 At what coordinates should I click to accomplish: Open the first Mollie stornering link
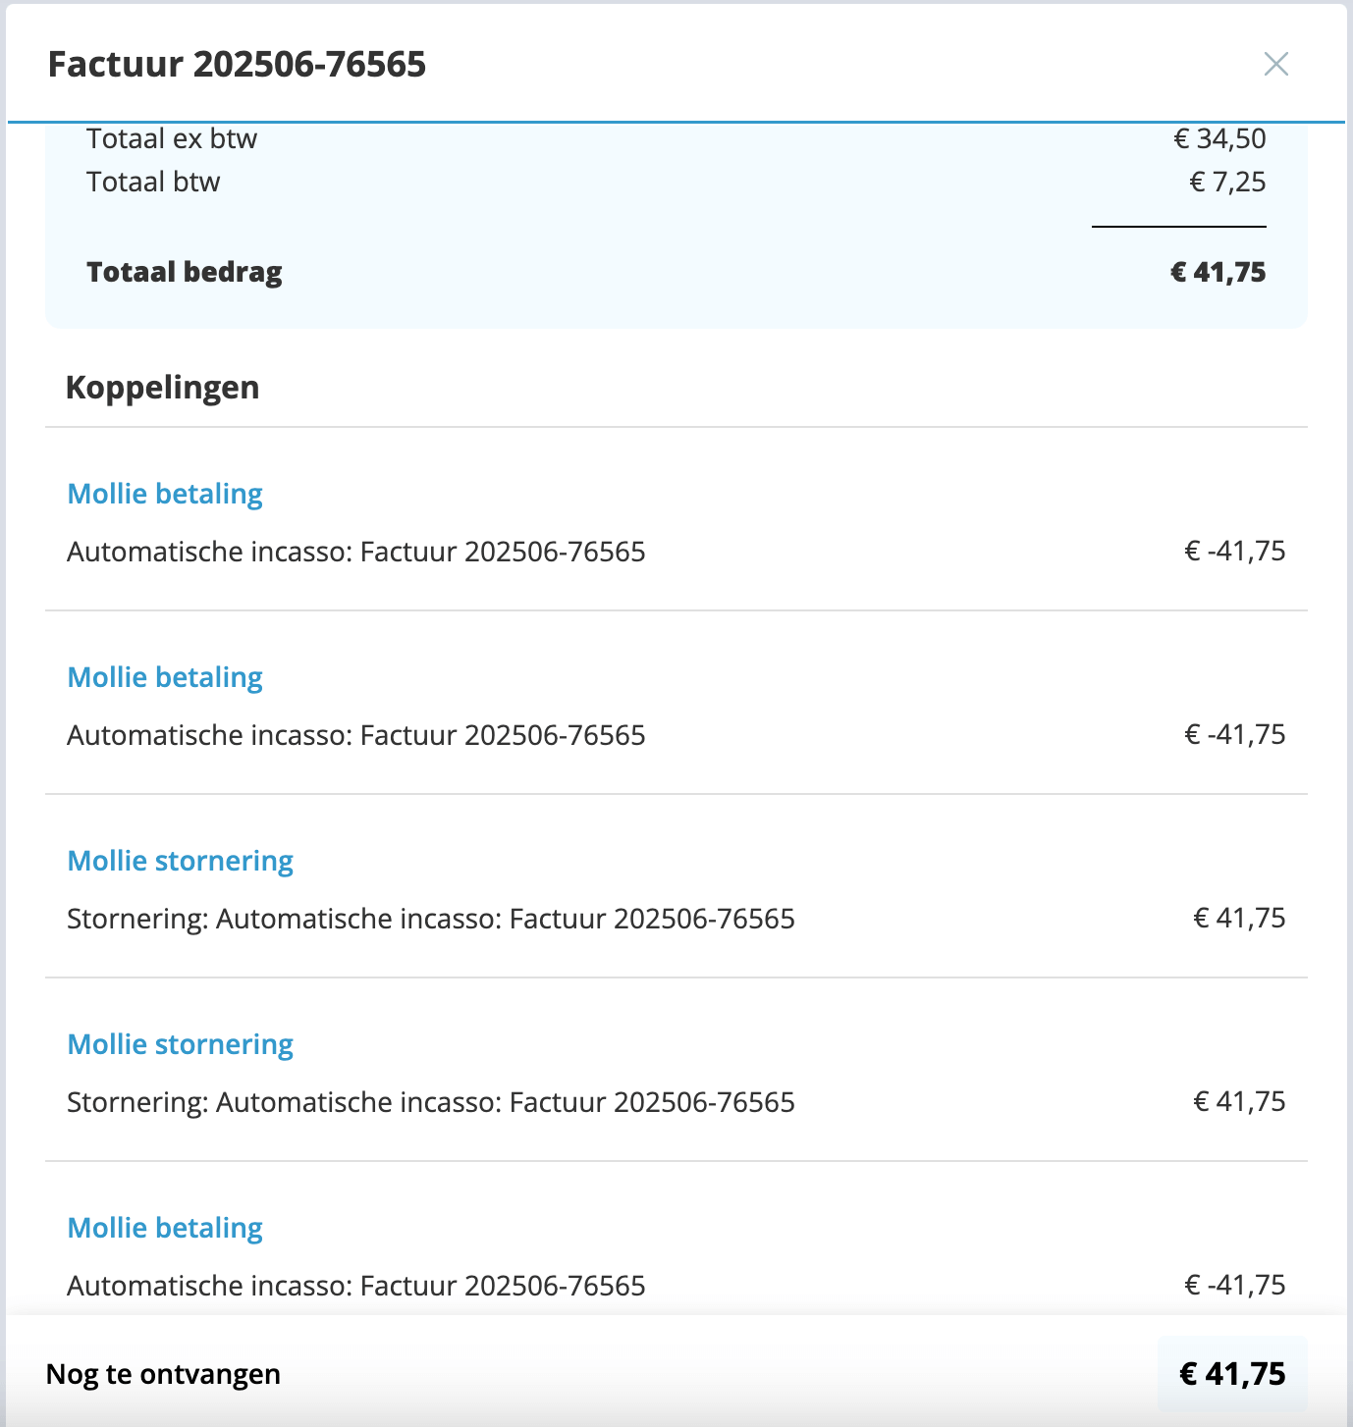pos(181,861)
